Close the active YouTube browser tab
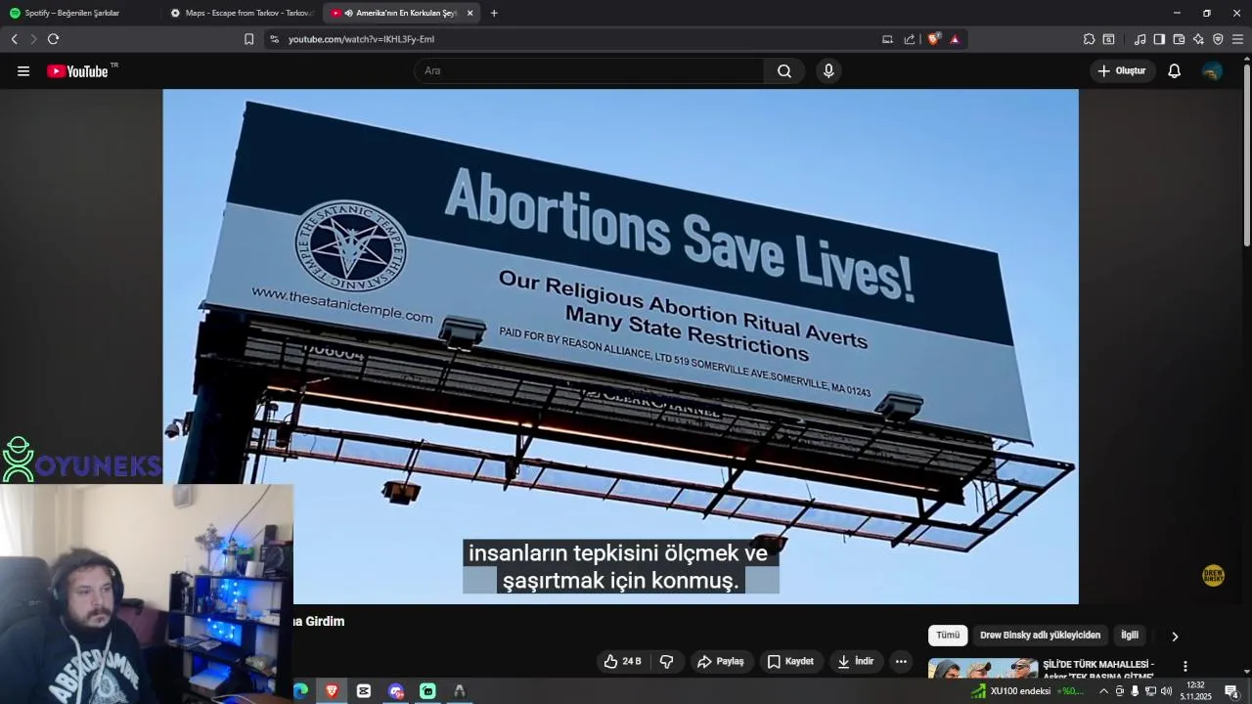The image size is (1252, 704). 469,13
